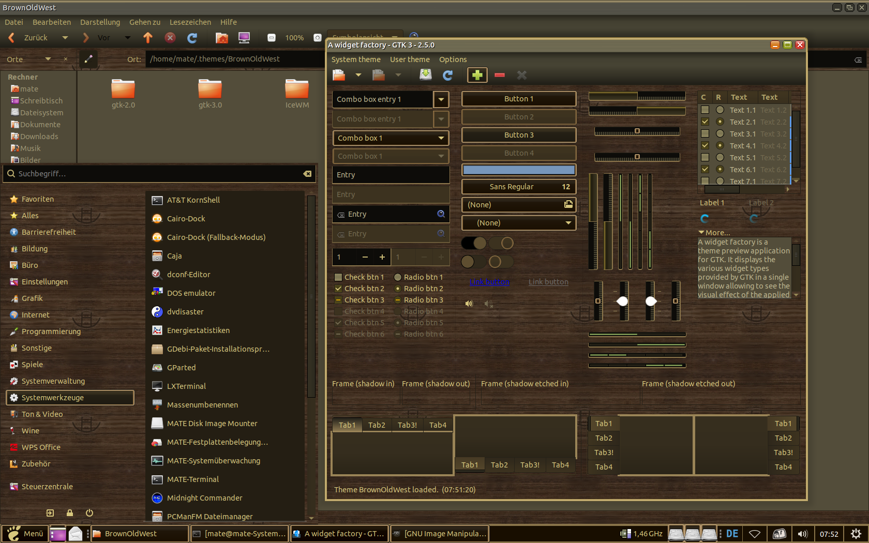Increase spin button value with plus
The width and height of the screenshot is (869, 543).
click(x=382, y=257)
